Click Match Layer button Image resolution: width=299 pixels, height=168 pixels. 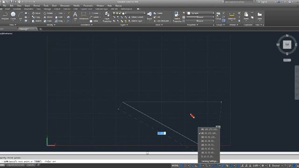[135, 21]
